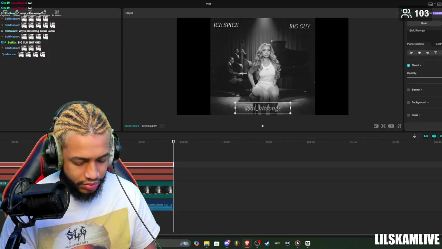Image resolution: width=442 pixels, height=249 pixels.
Task: Open CapCut from the taskbar
Action: [x=308, y=243]
